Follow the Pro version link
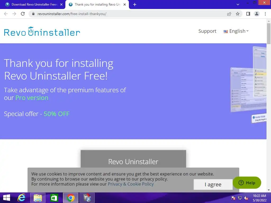The width and height of the screenshot is (271, 203). tap(32, 98)
